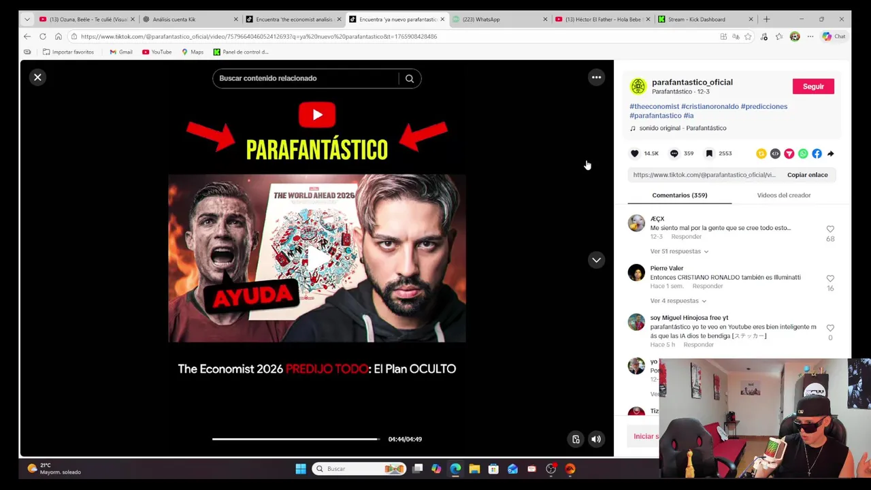Open the #theeconomist hashtag
The image size is (871, 490).
point(654,106)
